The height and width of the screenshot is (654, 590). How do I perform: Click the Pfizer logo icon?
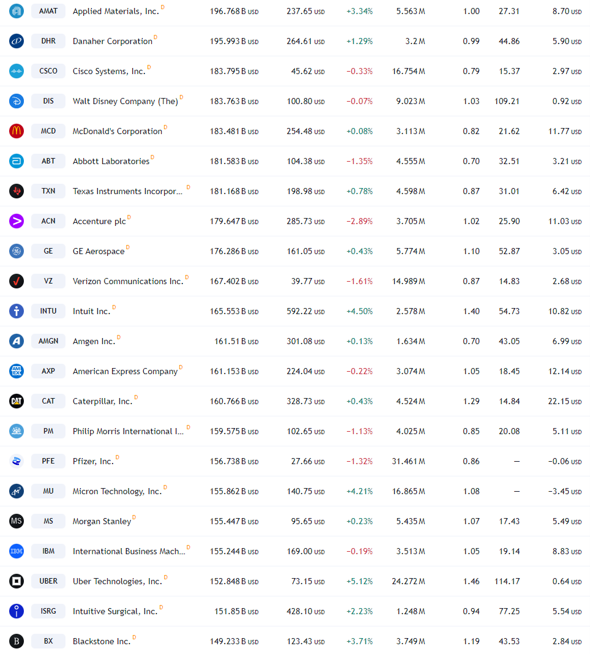click(17, 461)
